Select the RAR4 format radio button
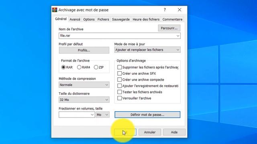This screenshot has width=257, height=144. 79,67
